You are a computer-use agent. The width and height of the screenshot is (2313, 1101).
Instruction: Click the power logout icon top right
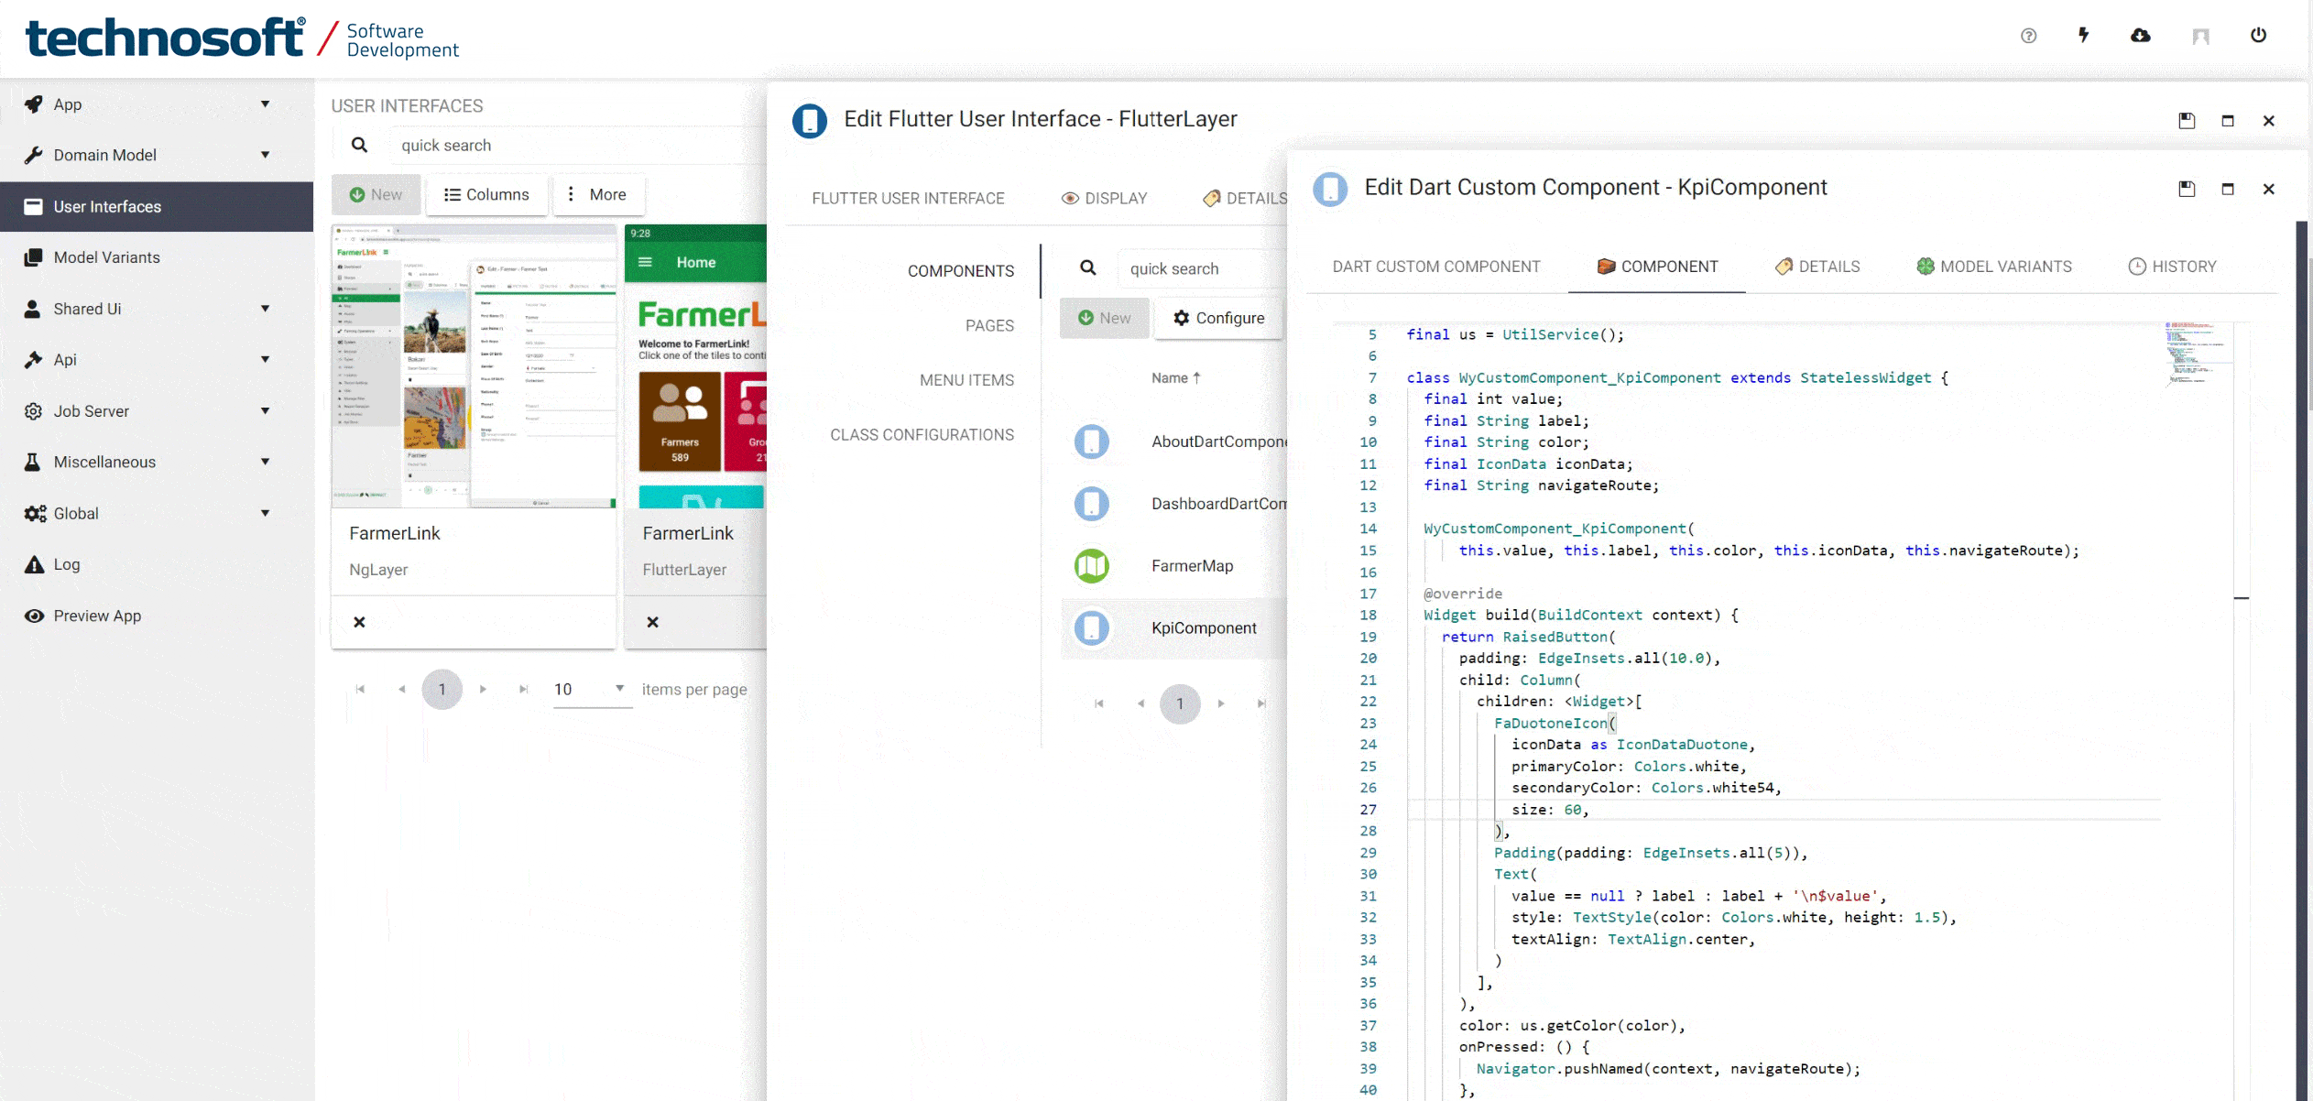[x=2259, y=35]
